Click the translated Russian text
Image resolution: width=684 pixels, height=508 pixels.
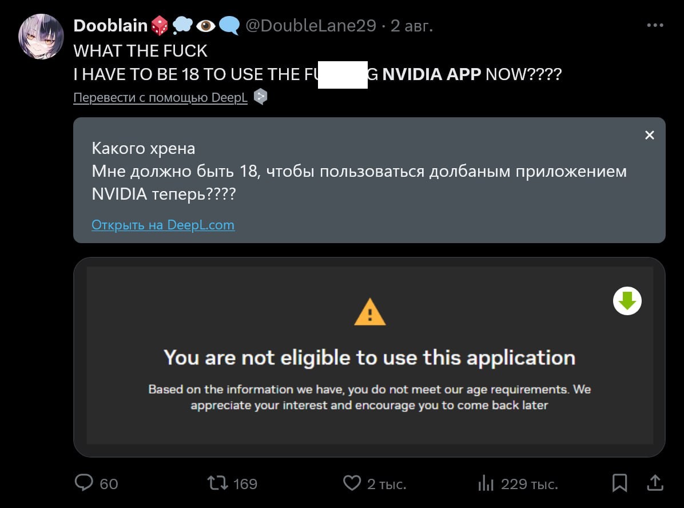point(359,172)
